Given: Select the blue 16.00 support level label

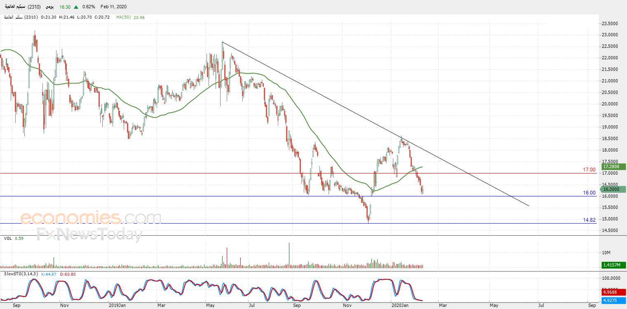Looking at the screenshot, I should [589, 193].
